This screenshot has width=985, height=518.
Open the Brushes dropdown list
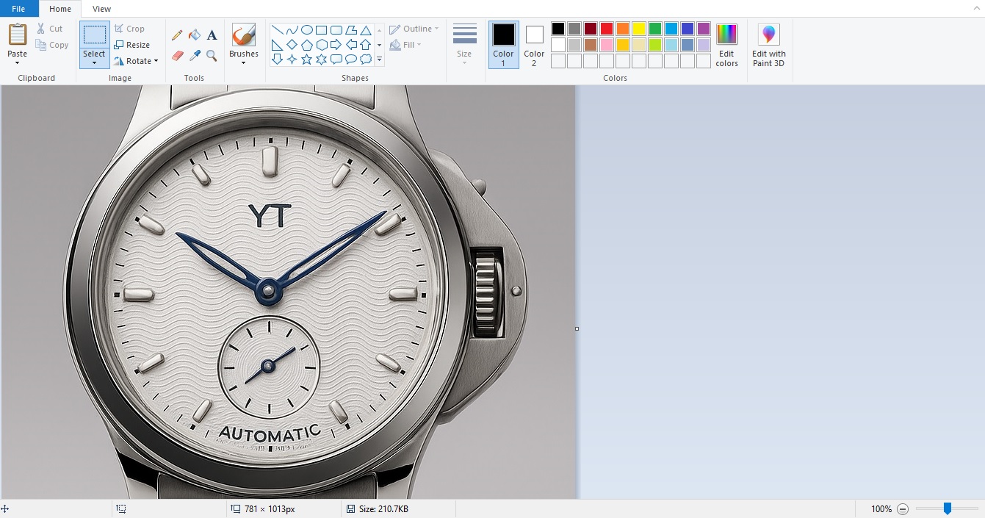243,62
